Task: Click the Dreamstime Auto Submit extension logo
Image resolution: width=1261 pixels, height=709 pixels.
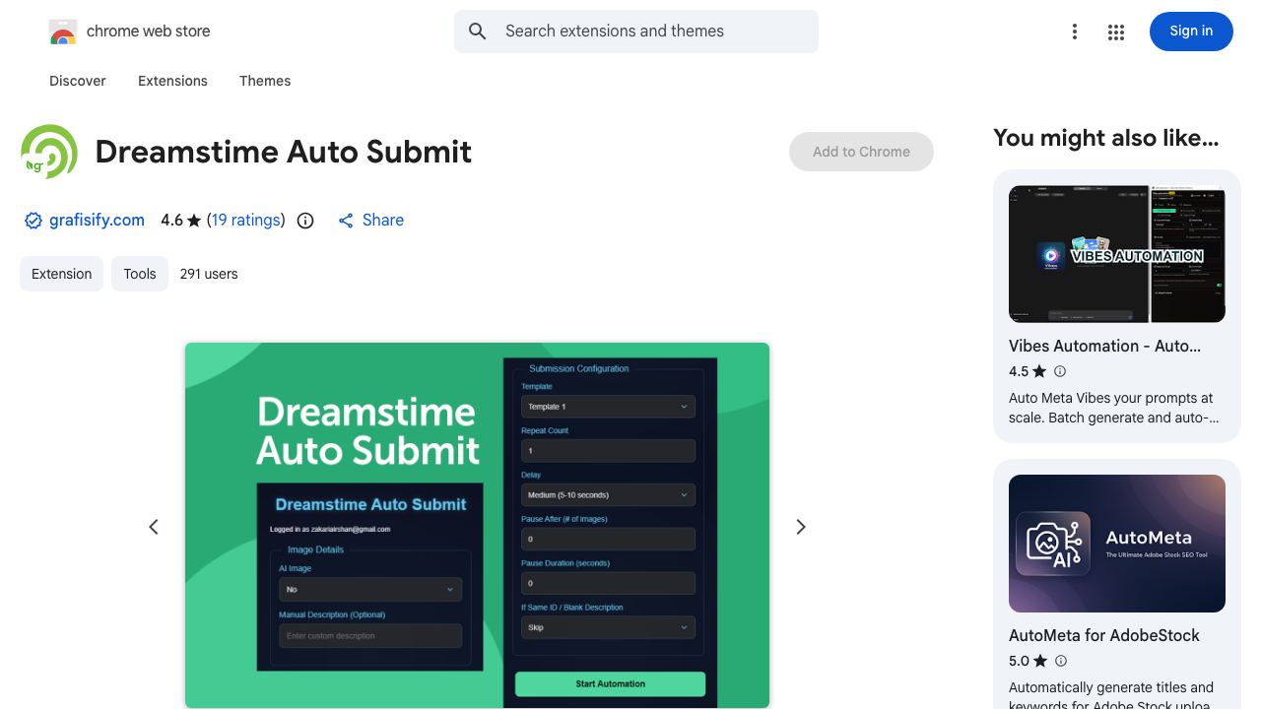Action: pyautogui.click(x=49, y=152)
